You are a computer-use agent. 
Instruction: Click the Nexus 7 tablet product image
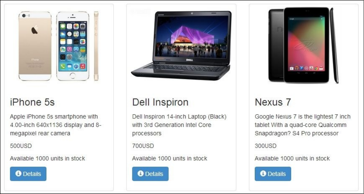point(303,45)
